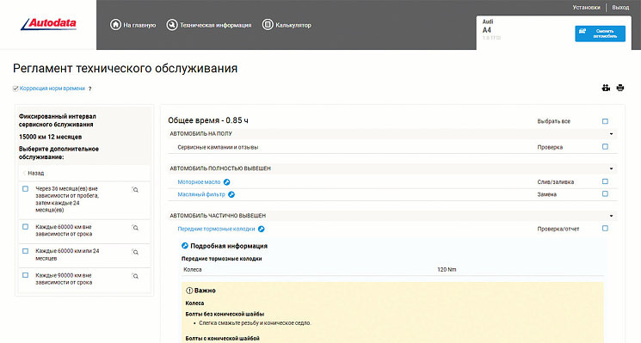Check the Через 36 месяцев interval checkbox

point(25,188)
